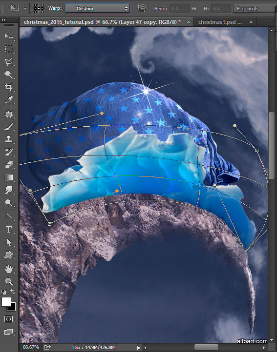Screen dimensions: 277x352
Task: Click the 66.67% zoom level field
Action: (x=31, y=347)
